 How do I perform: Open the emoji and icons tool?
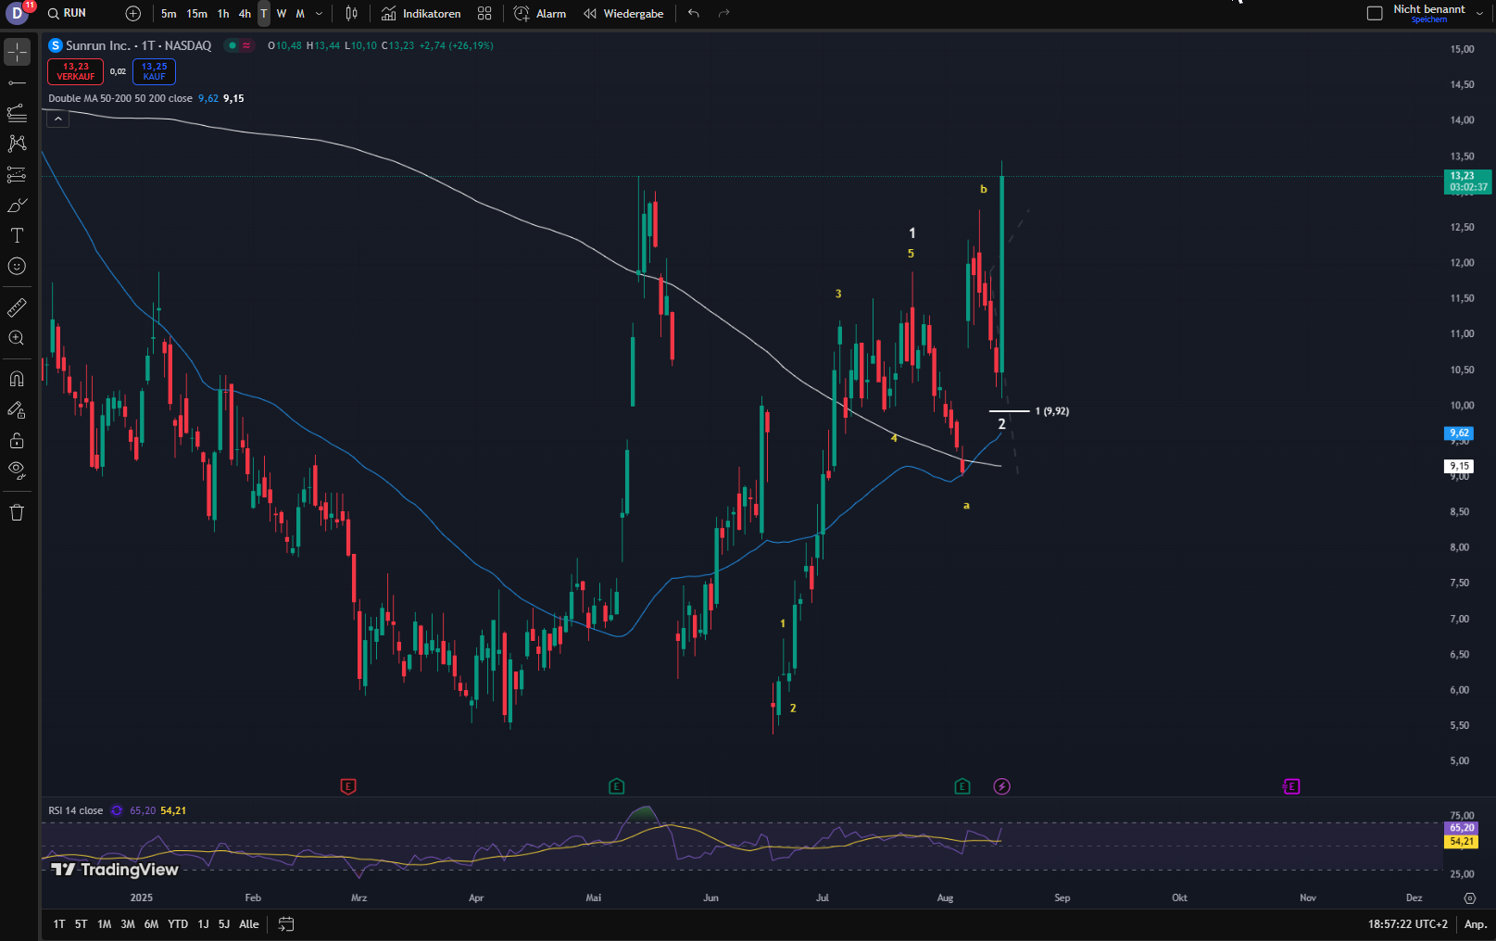[x=17, y=267]
